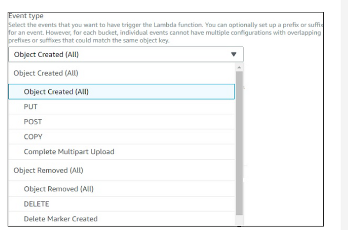Click the Object Created (All) group header
The image size is (348, 230).
point(46,73)
